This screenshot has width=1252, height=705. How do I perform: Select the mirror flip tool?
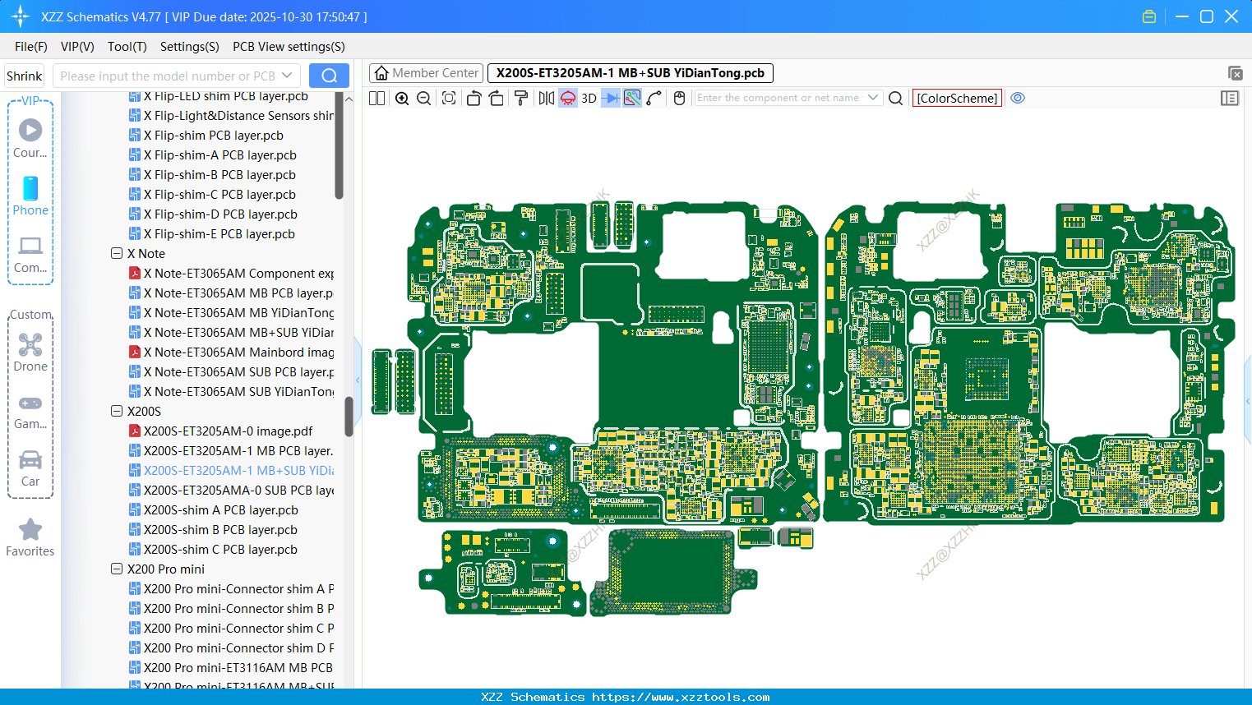click(x=545, y=98)
